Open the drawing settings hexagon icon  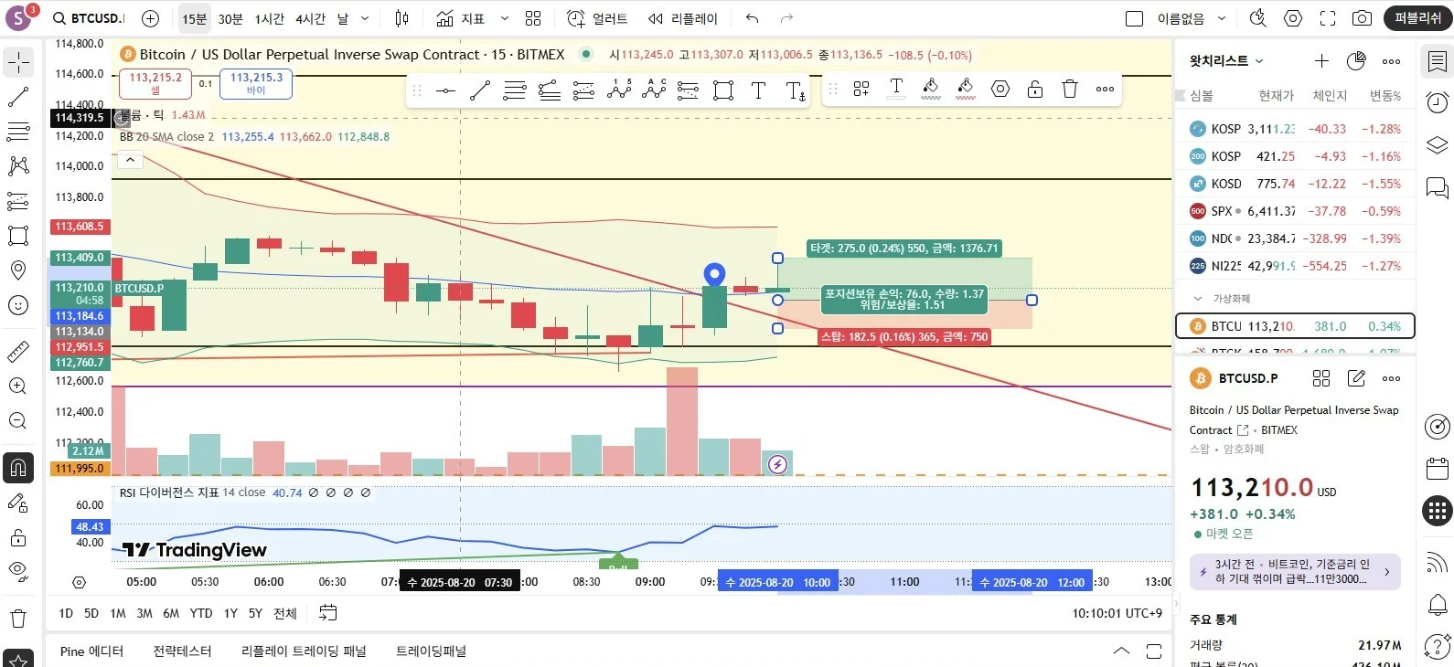coord(1000,89)
